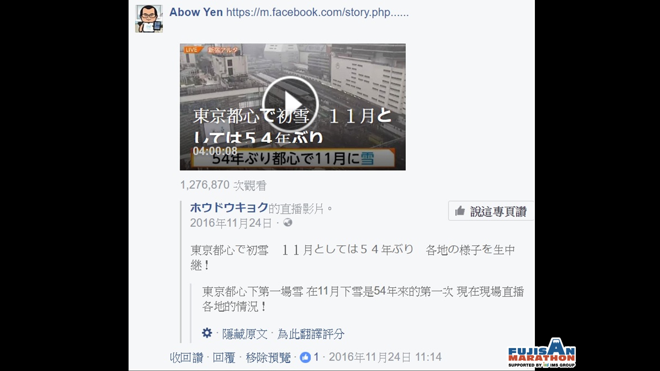
Task: Click 移除預覽 to remove link preview
Action: tap(268, 358)
